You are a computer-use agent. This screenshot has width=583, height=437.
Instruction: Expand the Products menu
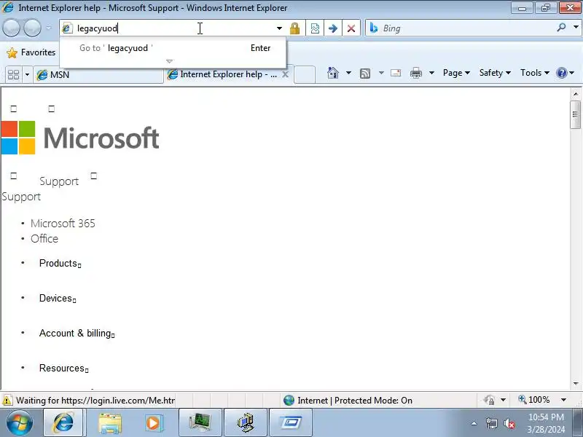(x=60, y=263)
